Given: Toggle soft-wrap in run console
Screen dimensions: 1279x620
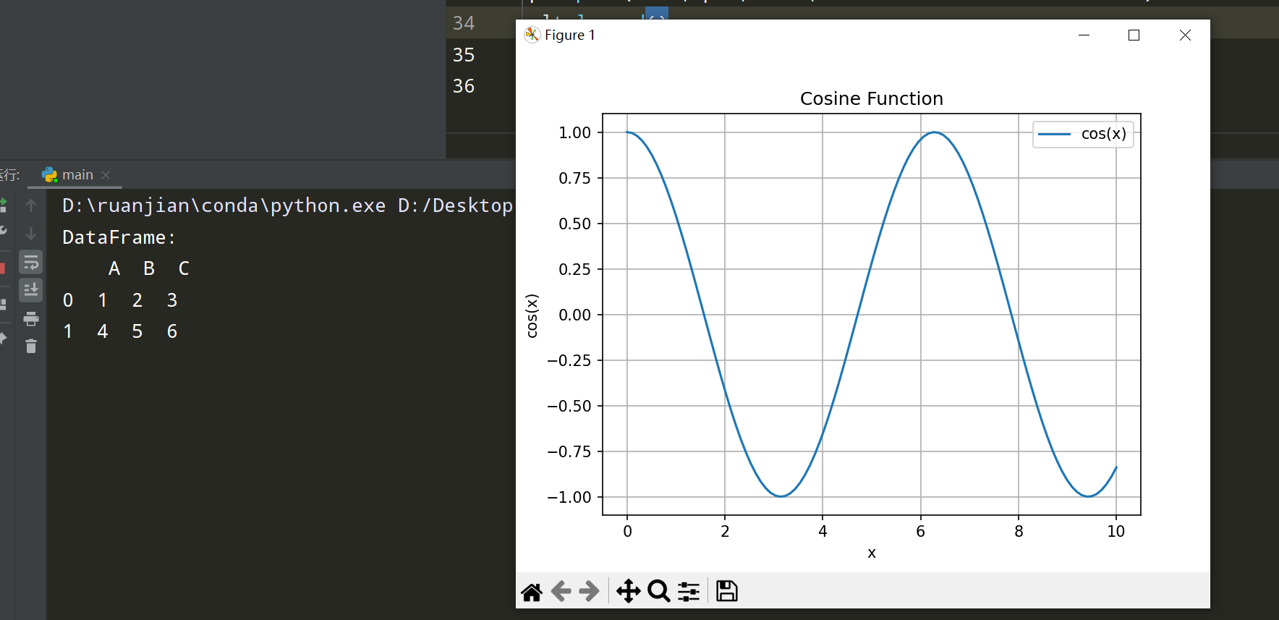Looking at the screenshot, I should (31, 262).
